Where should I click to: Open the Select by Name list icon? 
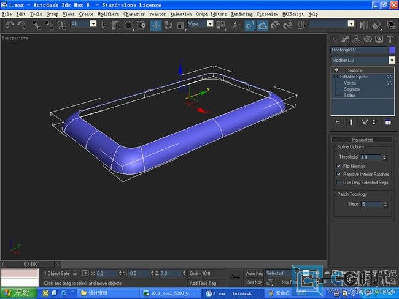click(116, 25)
